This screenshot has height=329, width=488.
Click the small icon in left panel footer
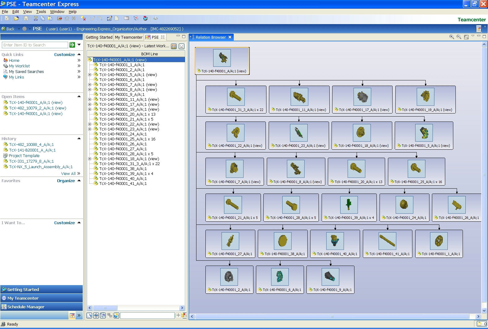tap(72, 315)
